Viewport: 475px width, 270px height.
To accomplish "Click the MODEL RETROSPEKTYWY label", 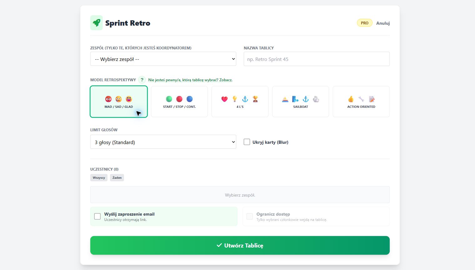I will tap(113, 80).
